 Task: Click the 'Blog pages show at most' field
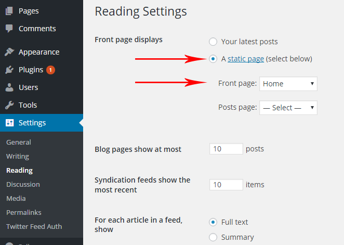tap(226, 149)
